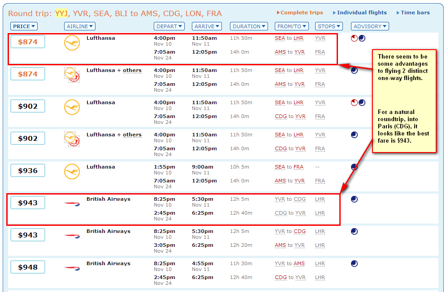Open the PRICE sort dropdown
The image size is (446, 292).
(24, 26)
